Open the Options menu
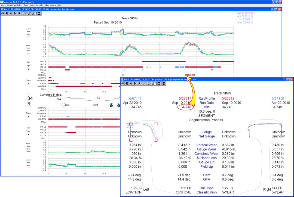294x197 pixels. click(x=53, y=5)
